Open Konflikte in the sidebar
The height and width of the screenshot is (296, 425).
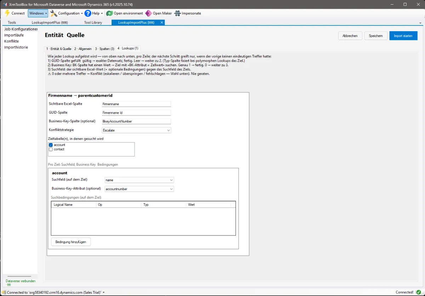pos(11,41)
